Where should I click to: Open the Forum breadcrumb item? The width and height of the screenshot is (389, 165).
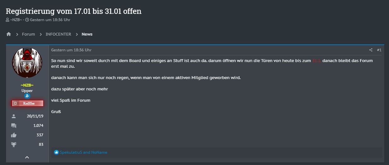(x=28, y=34)
